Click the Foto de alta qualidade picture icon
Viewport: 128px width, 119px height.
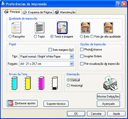tap(108, 28)
